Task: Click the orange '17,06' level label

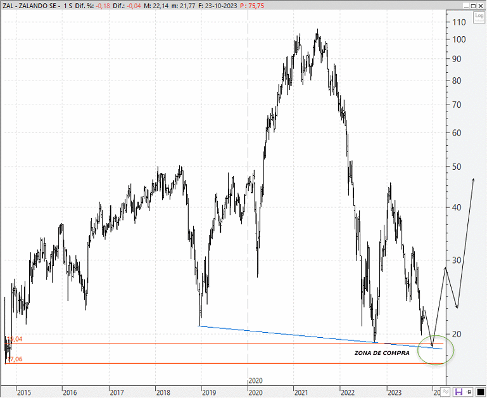Action: (x=15, y=359)
